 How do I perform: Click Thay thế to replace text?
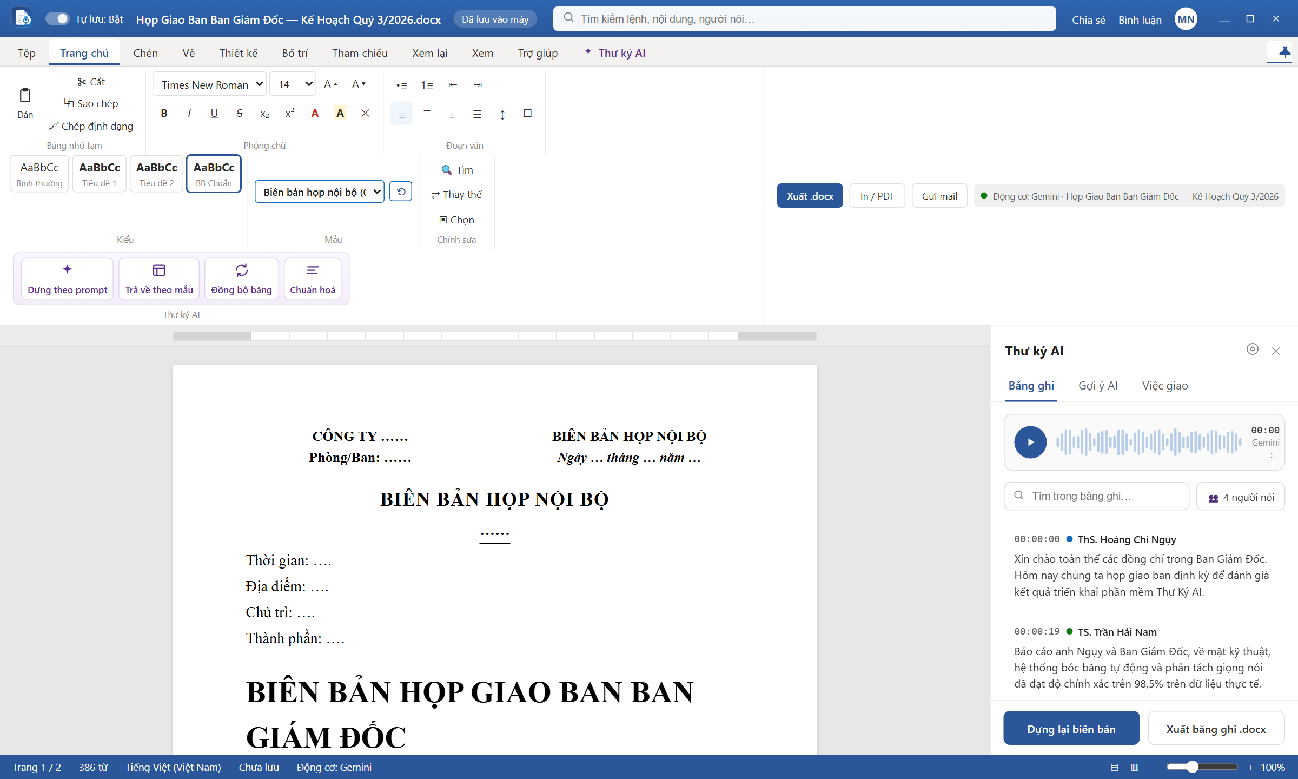click(x=457, y=195)
